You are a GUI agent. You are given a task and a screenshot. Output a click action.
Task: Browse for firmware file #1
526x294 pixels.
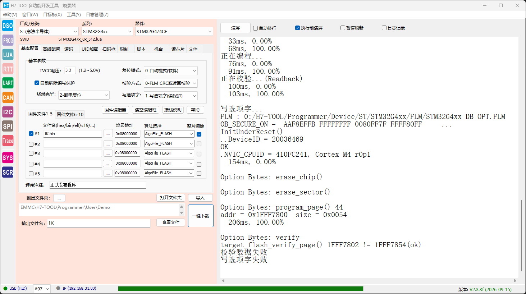(108, 134)
